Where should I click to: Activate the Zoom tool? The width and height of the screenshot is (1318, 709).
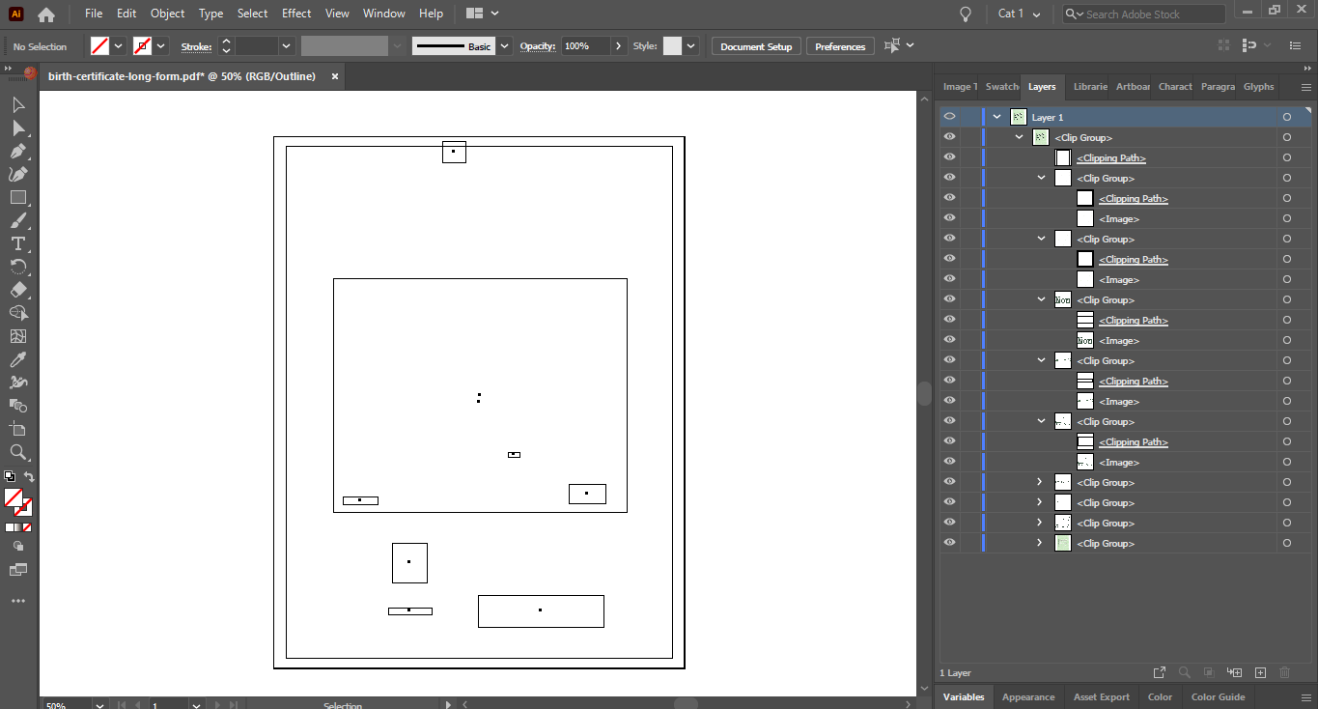[x=17, y=452]
